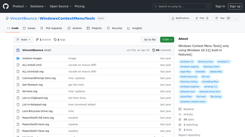
Task: Select the tags icon near 2 tags
Action: (55, 40)
